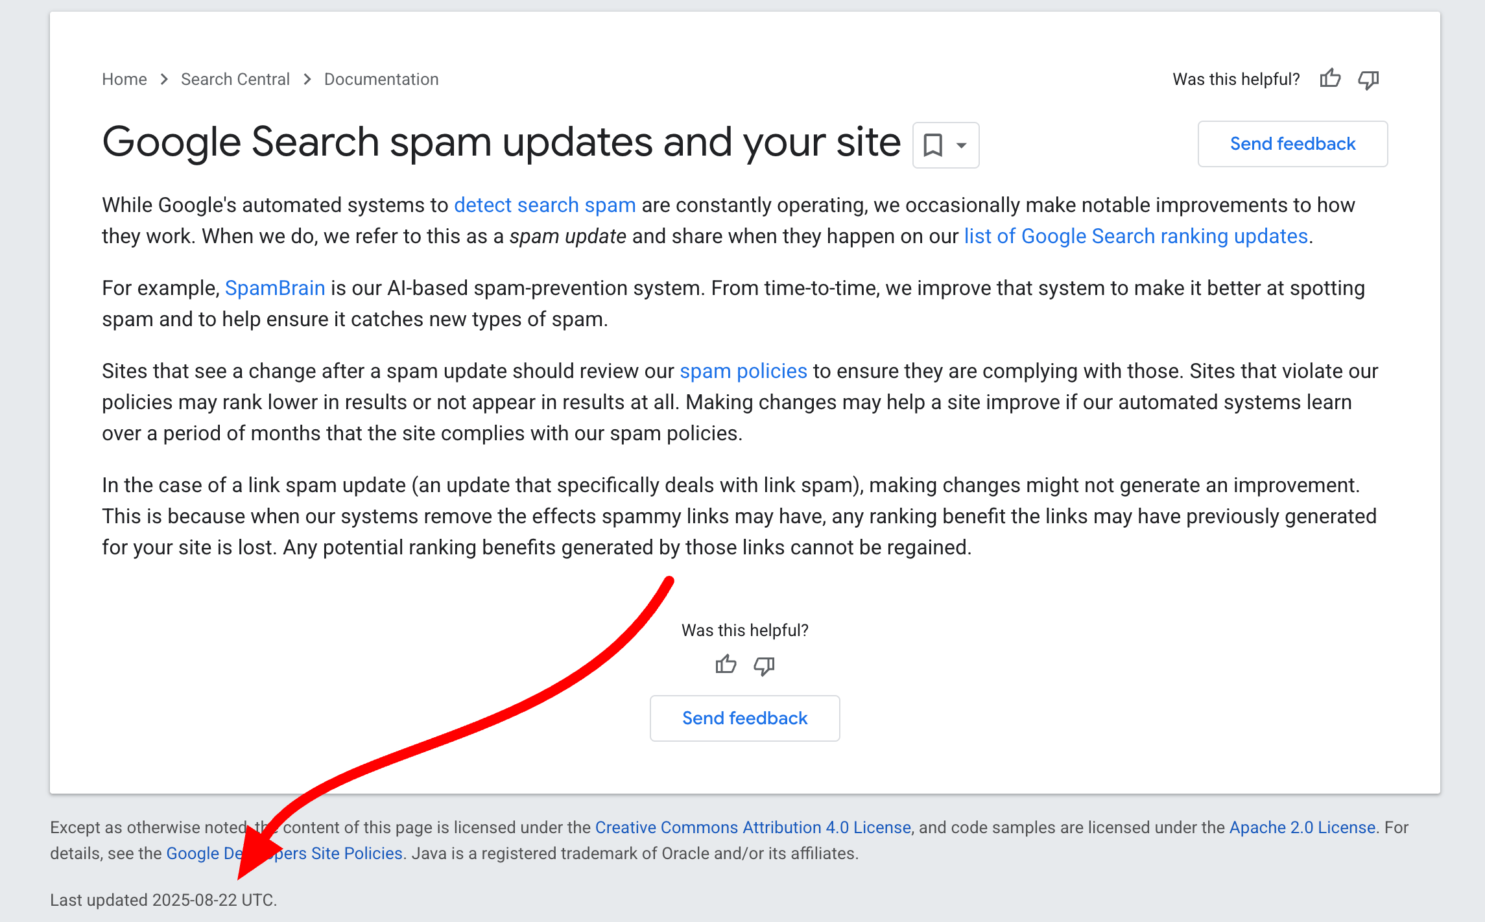The width and height of the screenshot is (1485, 922).
Task: Click the thumbs down icon near top right
Action: (1369, 78)
